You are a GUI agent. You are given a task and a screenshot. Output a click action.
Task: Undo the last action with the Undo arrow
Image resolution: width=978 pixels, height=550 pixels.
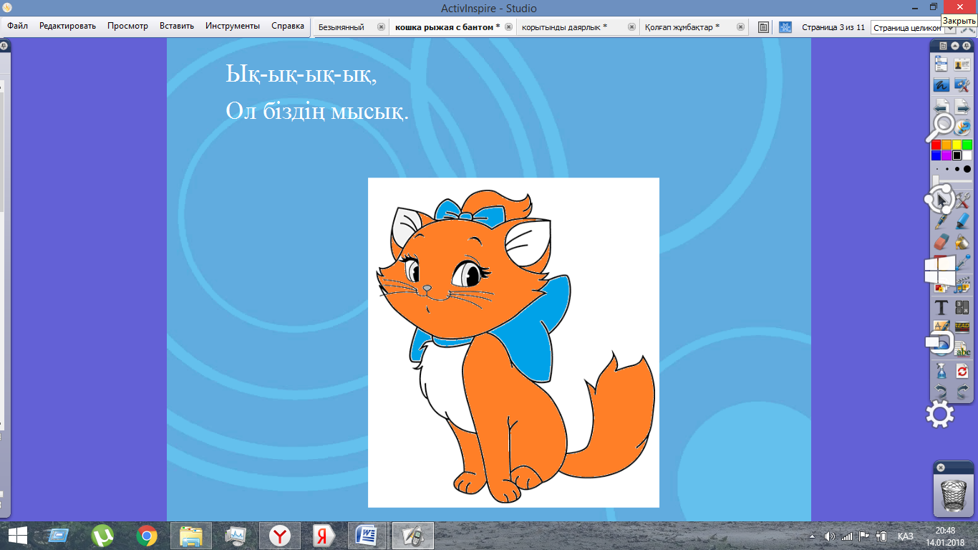click(941, 392)
